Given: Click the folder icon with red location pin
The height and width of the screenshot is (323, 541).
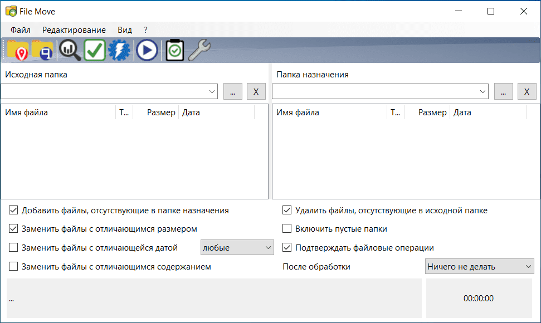Looking at the screenshot, I should pyautogui.click(x=17, y=51).
